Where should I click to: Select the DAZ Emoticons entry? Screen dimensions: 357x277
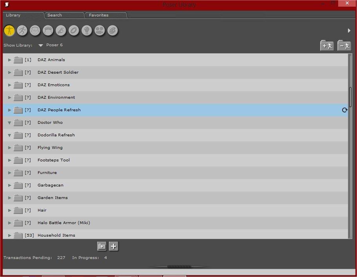pos(175,85)
